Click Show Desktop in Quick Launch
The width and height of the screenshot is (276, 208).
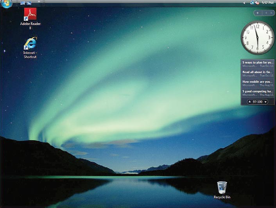23,3
